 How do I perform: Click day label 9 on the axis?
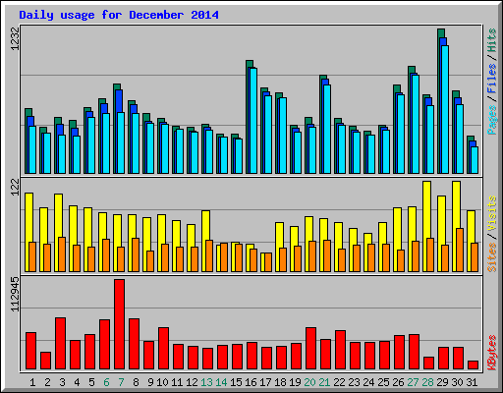click(x=150, y=382)
